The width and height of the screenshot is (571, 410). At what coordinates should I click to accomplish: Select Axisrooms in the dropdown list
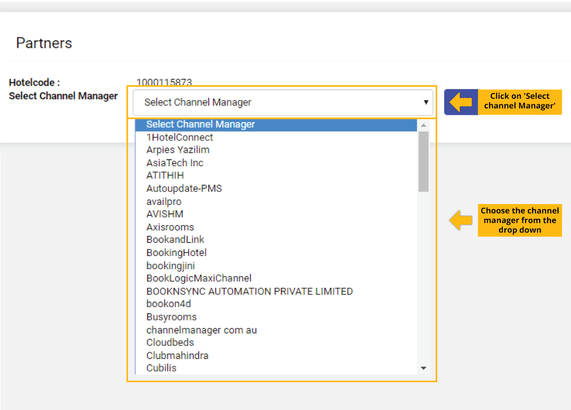coord(170,227)
